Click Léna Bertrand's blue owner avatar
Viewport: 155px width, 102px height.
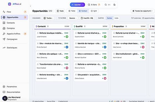click(x=67, y=78)
